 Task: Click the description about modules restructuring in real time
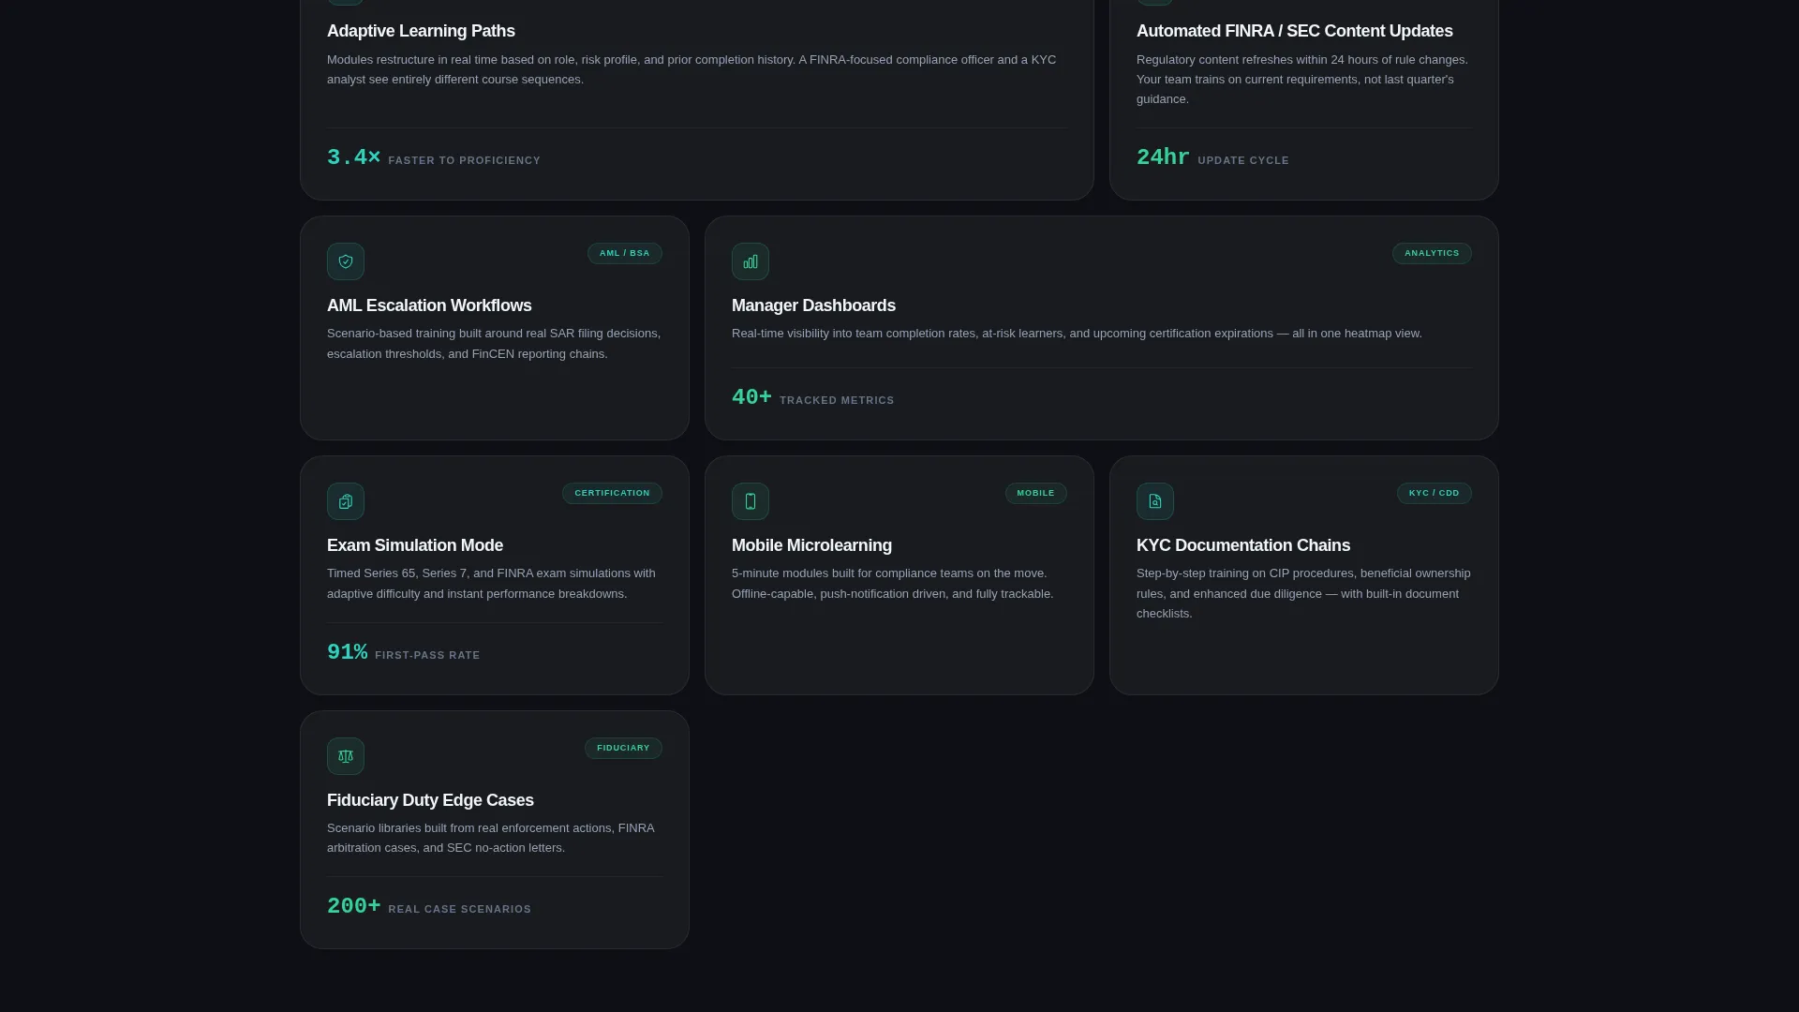pyautogui.click(x=691, y=69)
